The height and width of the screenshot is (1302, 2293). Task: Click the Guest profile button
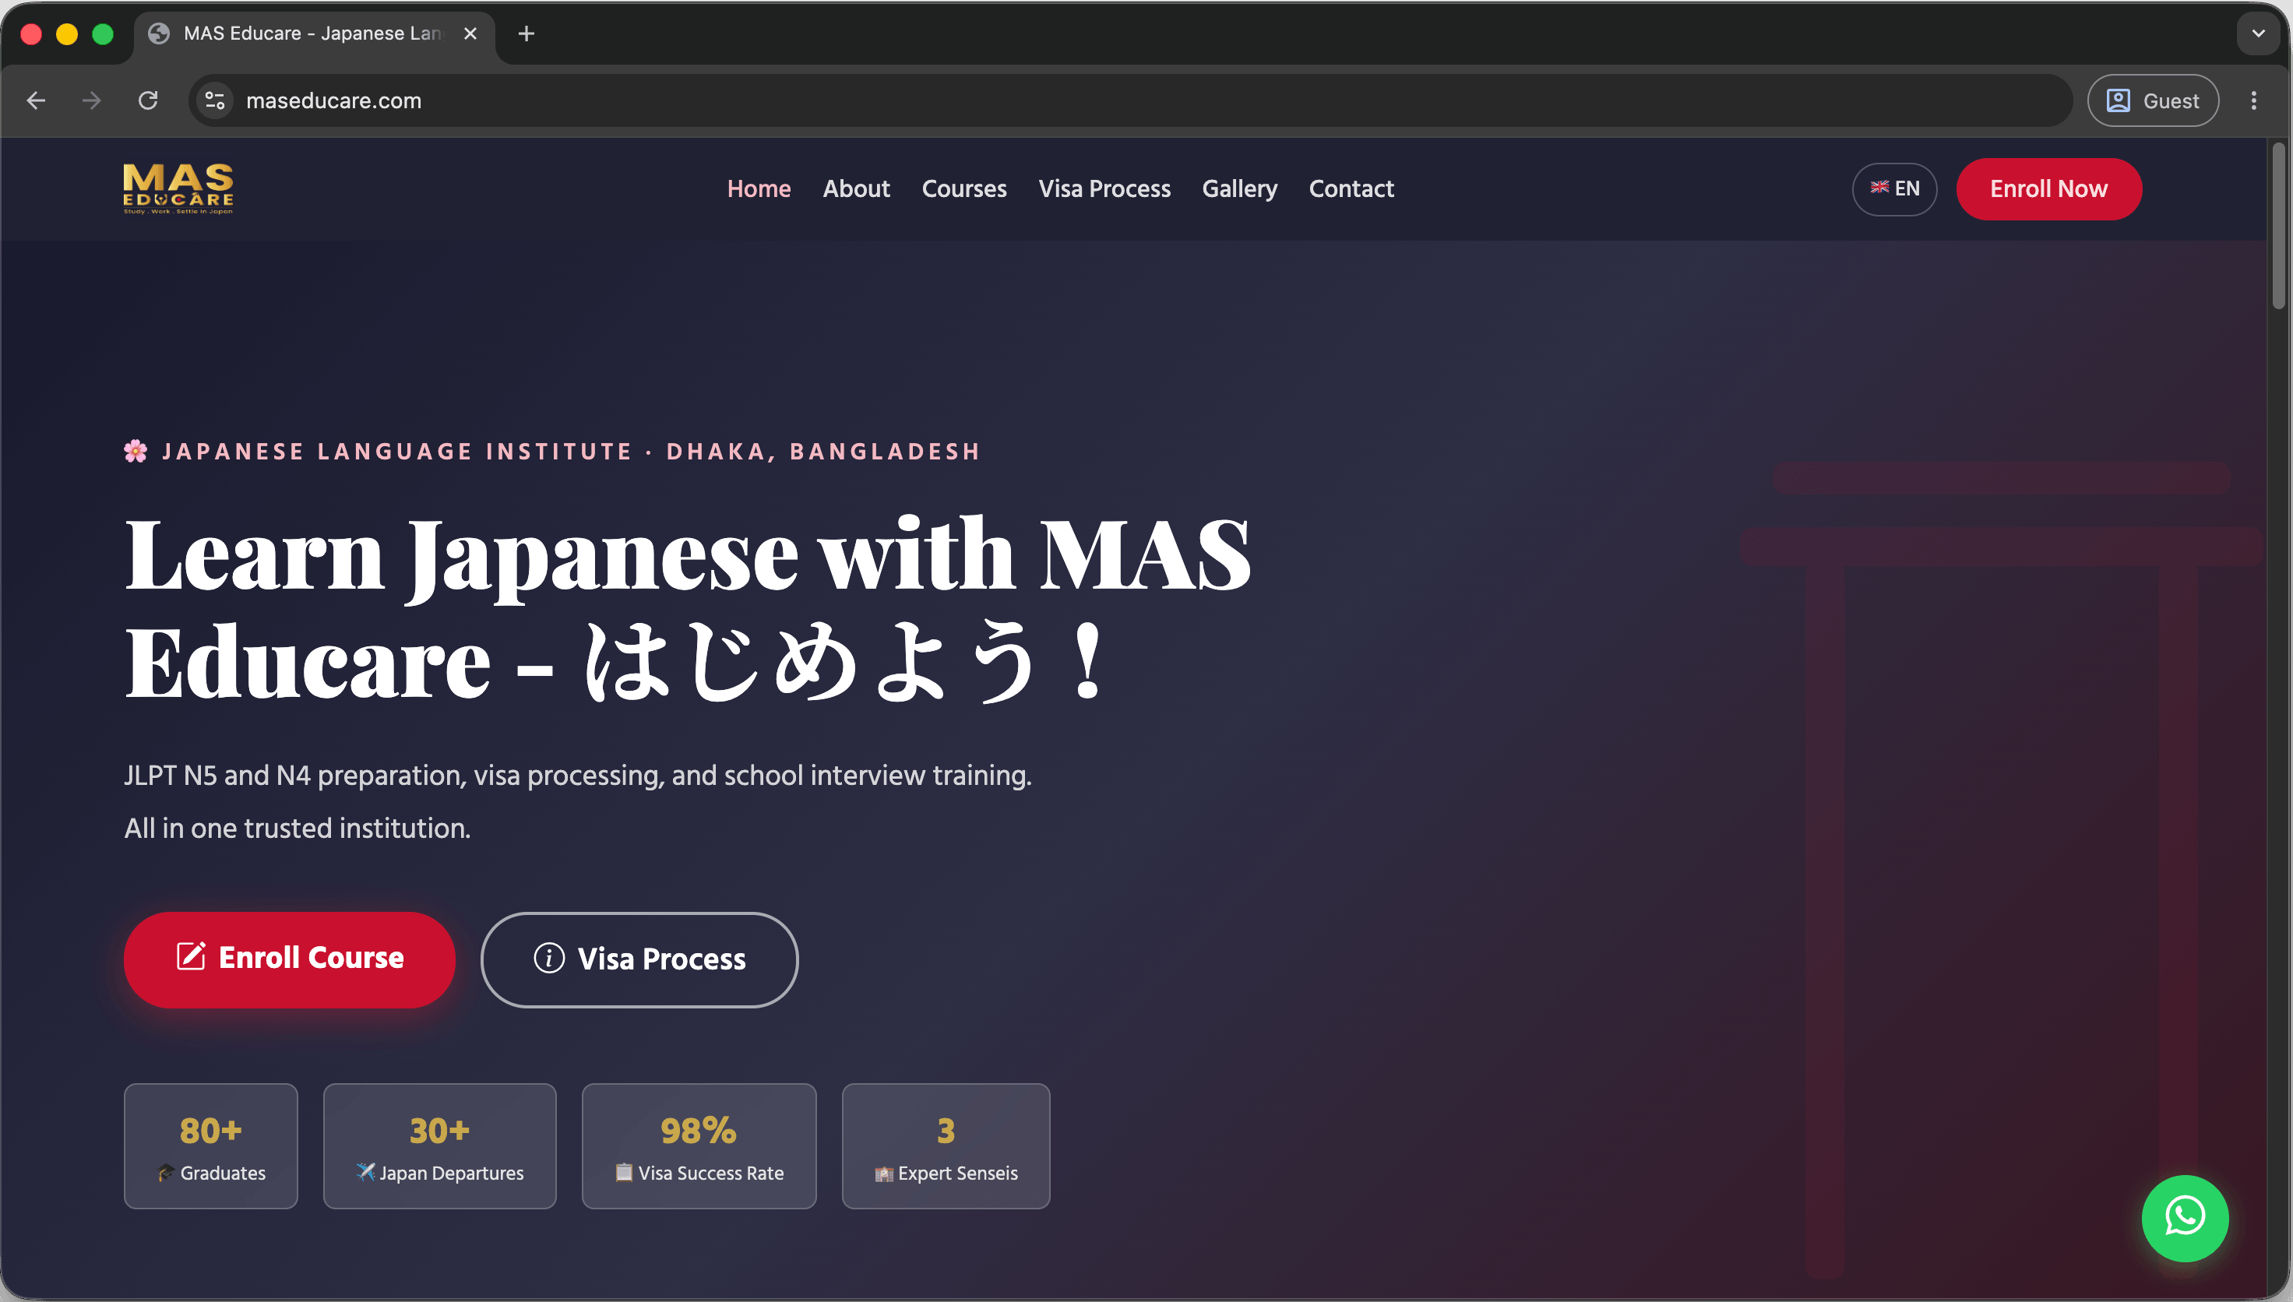2153,100
